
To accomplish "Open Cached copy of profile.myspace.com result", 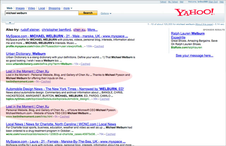I will click(99, 46).
